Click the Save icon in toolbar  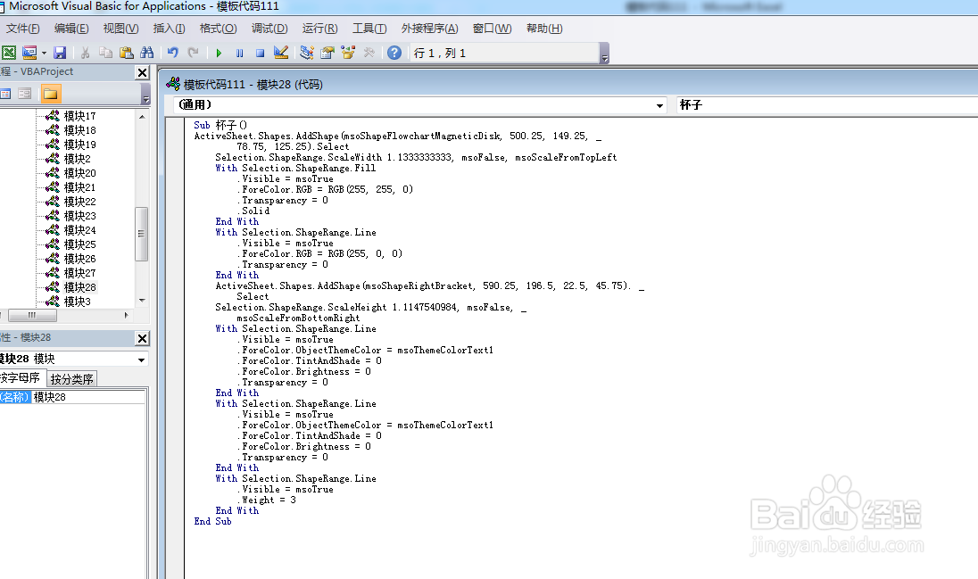coord(60,53)
